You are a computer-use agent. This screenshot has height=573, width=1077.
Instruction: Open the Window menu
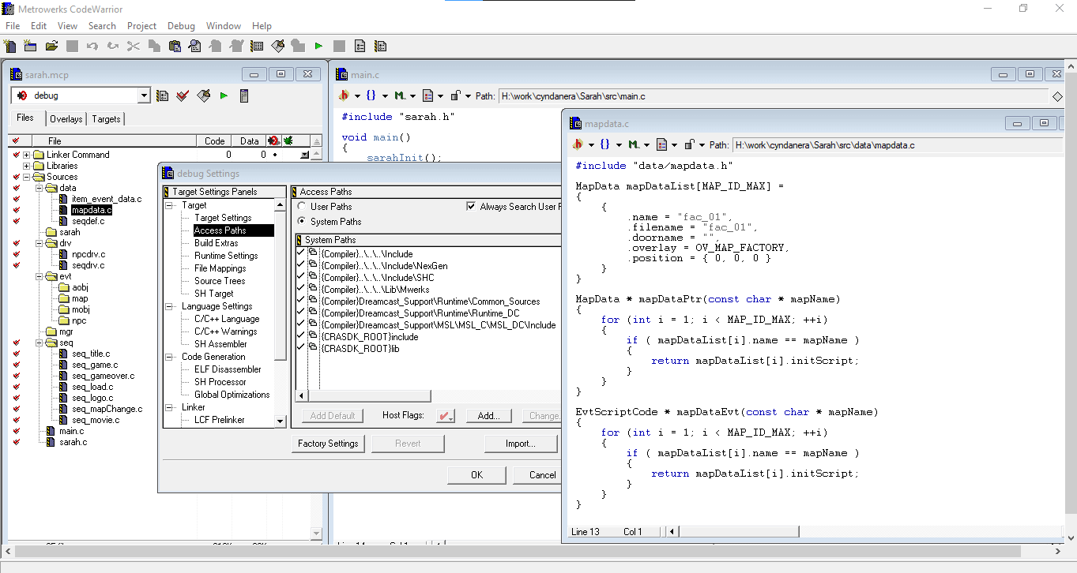(224, 26)
